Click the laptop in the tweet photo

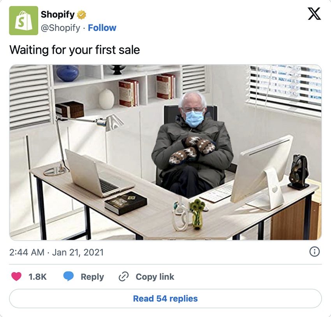tap(98, 173)
